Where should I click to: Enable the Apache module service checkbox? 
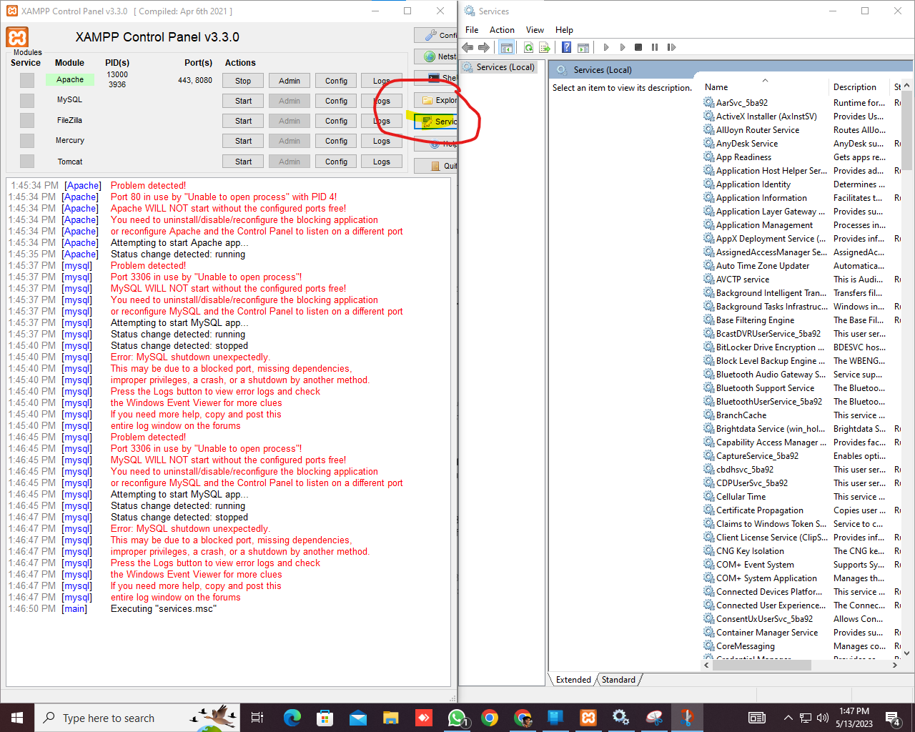[26, 80]
